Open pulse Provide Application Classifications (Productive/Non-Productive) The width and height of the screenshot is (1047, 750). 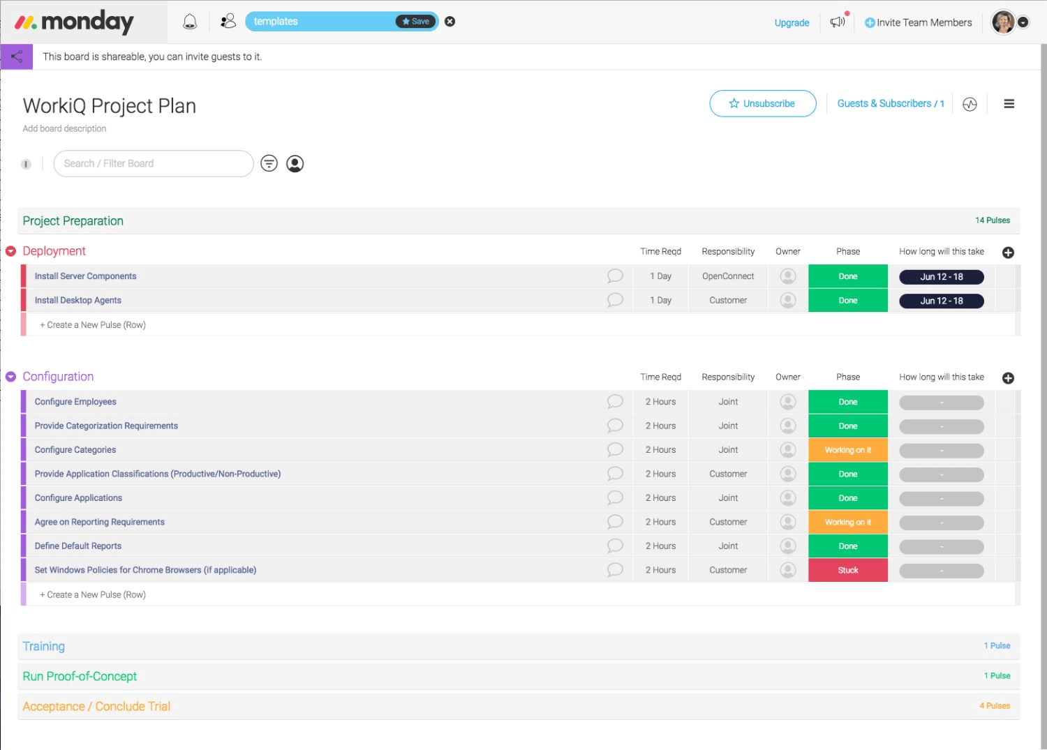(158, 474)
